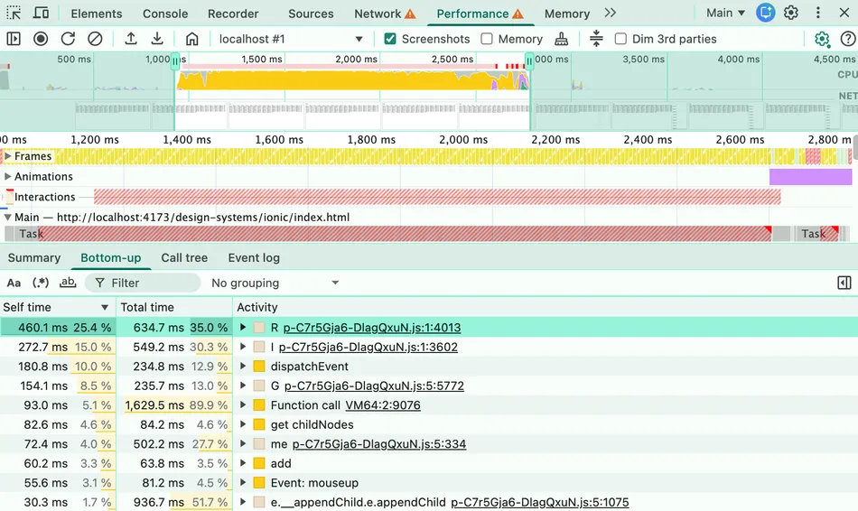Open link p-C7r5Gja6-DlagQxuN.js:5:1075
858x511 pixels.
[539, 502]
